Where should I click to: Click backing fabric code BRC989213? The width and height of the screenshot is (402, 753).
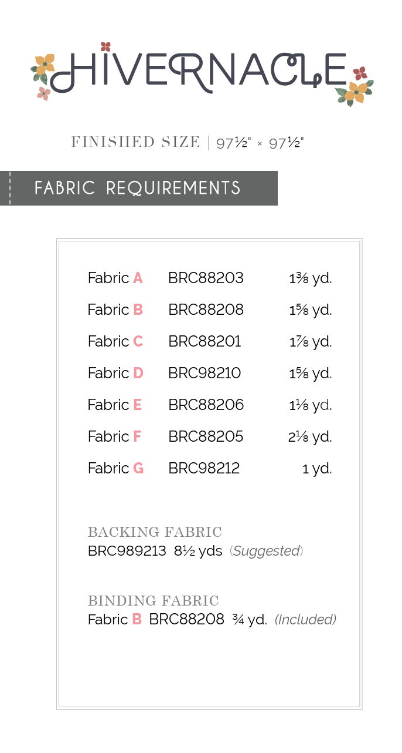click(x=127, y=551)
